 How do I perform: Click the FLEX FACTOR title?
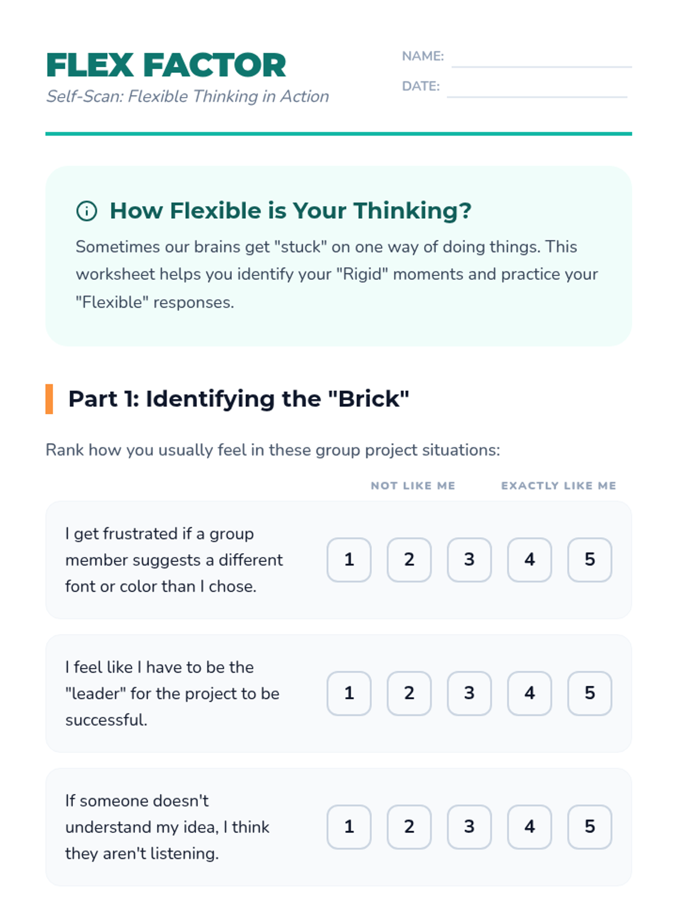pyautogui.click(x=166, y=65)
